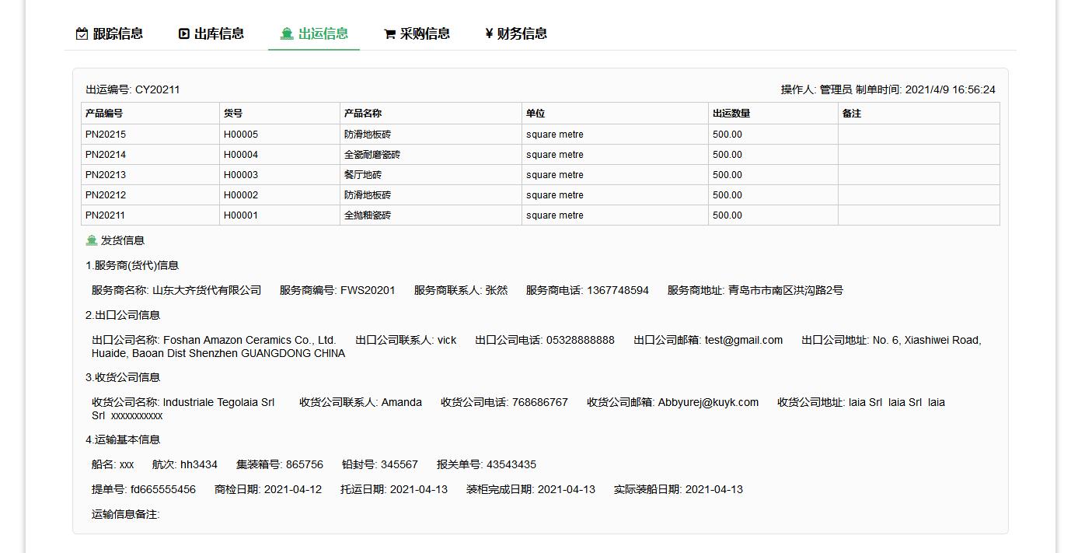The height and width of the screenshot is (553, 1085).
Task: Click the ¥ icon beside 财务信息
Action: click(x=488, y=33)
